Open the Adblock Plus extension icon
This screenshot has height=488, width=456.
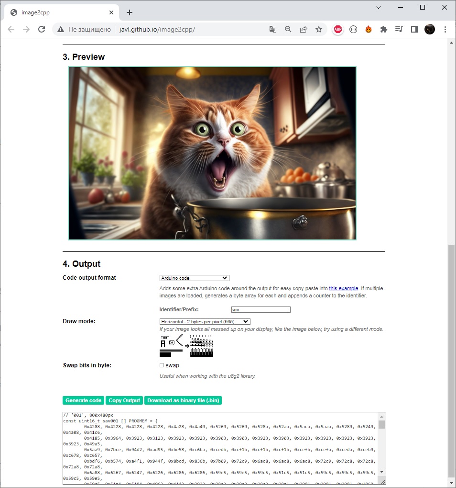[338, 29]
